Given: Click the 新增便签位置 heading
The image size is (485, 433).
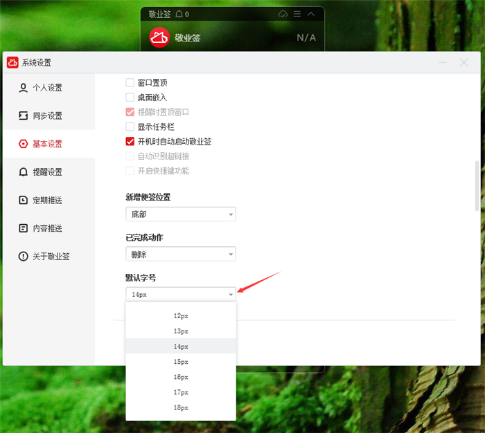Looking at the screenshot, I should coord(148,197).
